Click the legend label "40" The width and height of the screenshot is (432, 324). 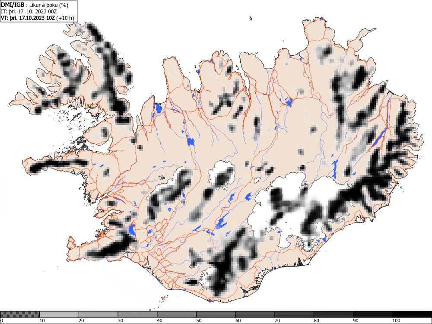pyautogui.click(x=159, y=321)
